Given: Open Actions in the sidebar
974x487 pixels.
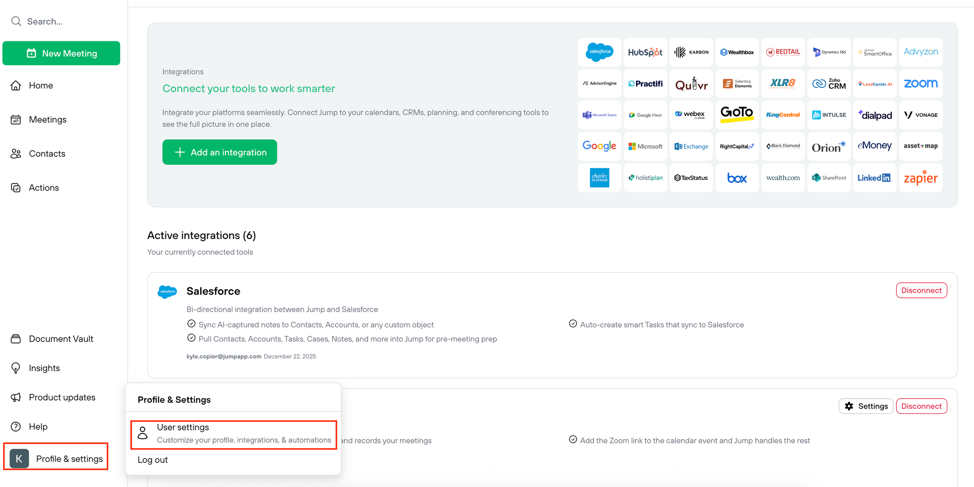Looking at the screenshot, I should click(x=43, y=187).
